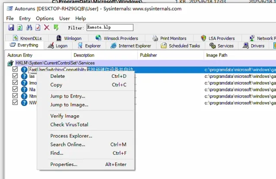Choose Copy from the context menu
Screen dimensions: 276x179
coord(86,85)
